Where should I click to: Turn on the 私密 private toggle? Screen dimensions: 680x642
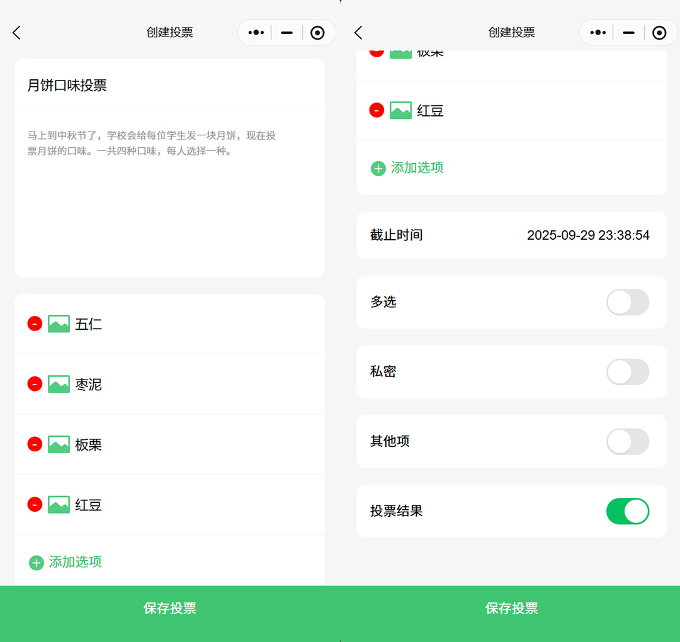click(x=627, y=372)
